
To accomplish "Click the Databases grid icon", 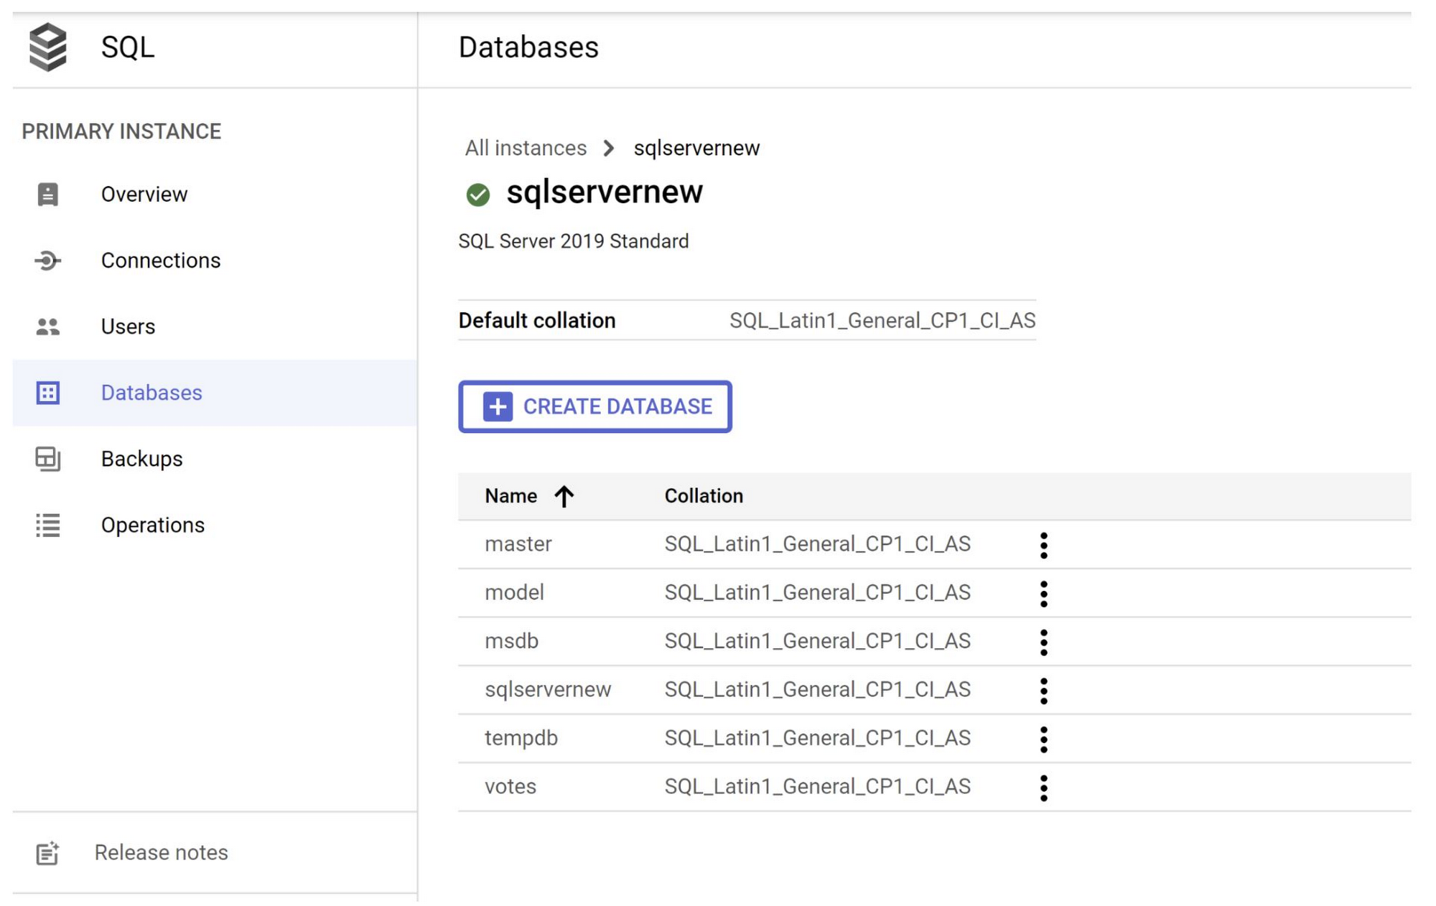I will point(48,393).
